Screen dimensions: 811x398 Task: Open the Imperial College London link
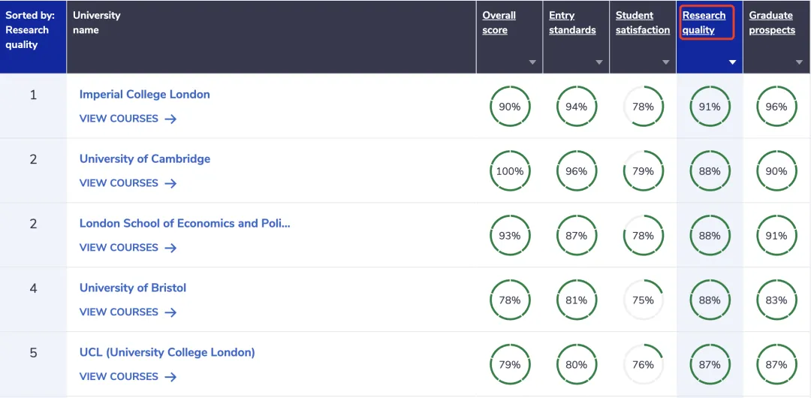[145, 95]
